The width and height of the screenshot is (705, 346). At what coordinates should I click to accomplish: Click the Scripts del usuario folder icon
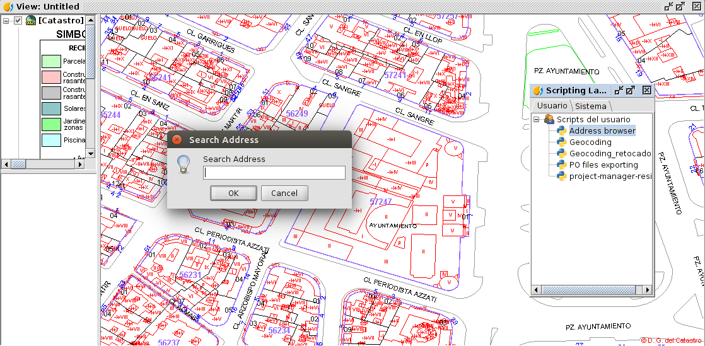pos(549,120)
